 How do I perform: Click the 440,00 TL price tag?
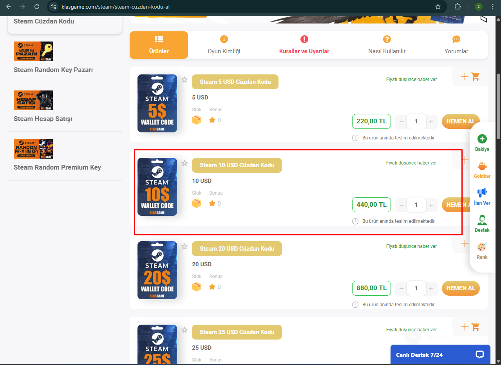pos(371,205)
